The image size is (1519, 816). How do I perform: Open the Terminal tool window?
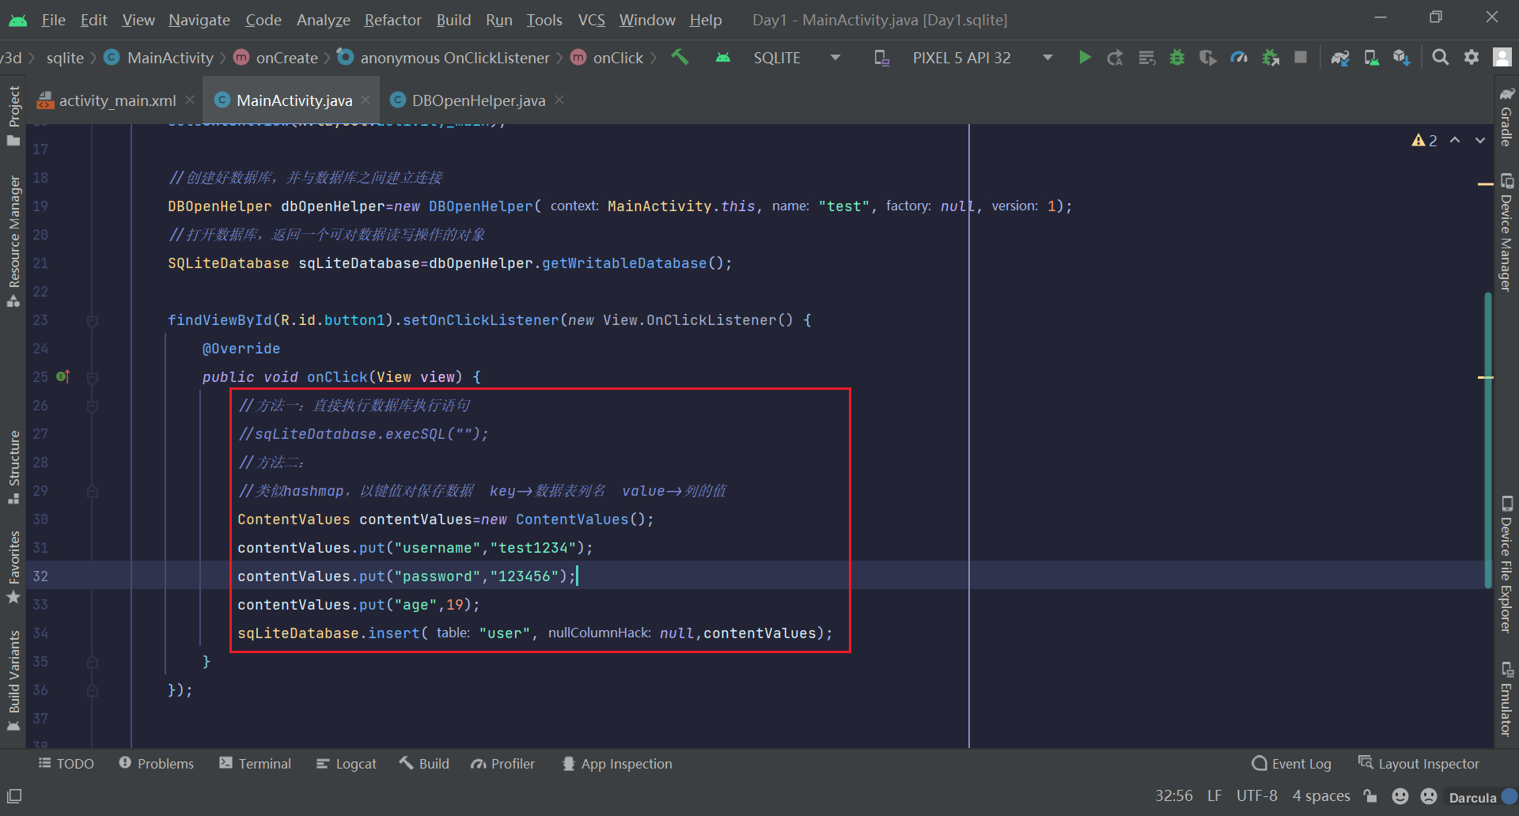pyautogui.click(x=256, y=763)
